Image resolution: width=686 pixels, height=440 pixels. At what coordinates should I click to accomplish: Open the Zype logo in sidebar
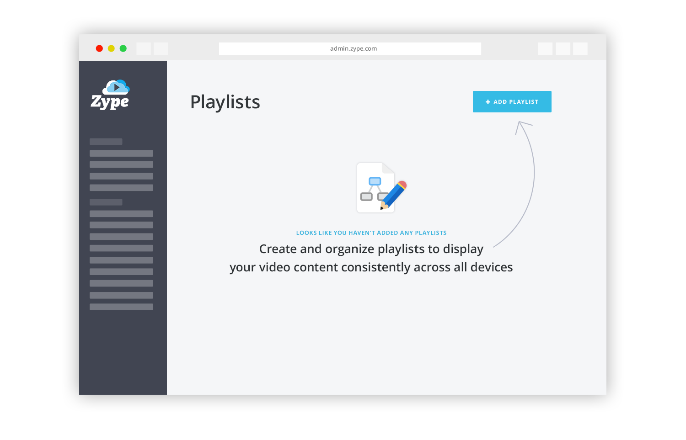pos(110,95)
